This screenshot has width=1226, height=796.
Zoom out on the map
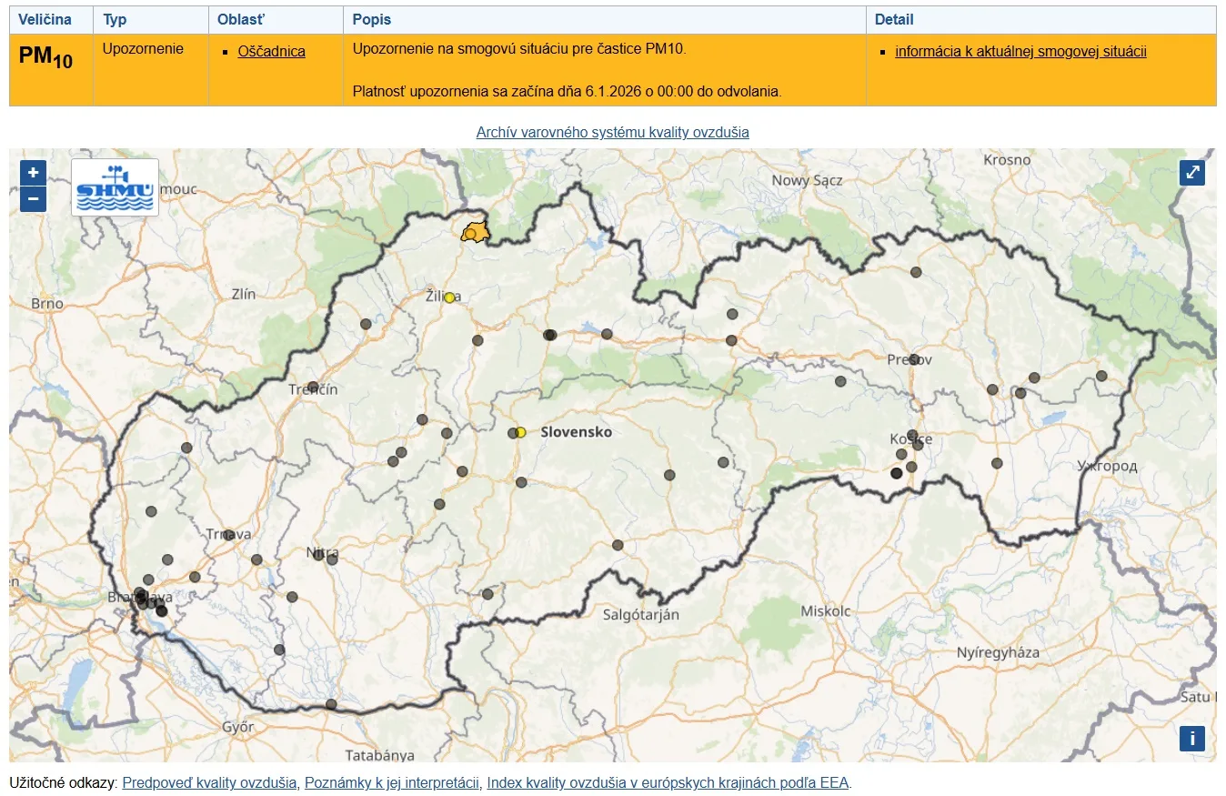pyautogui.click(x=33, y=198)
